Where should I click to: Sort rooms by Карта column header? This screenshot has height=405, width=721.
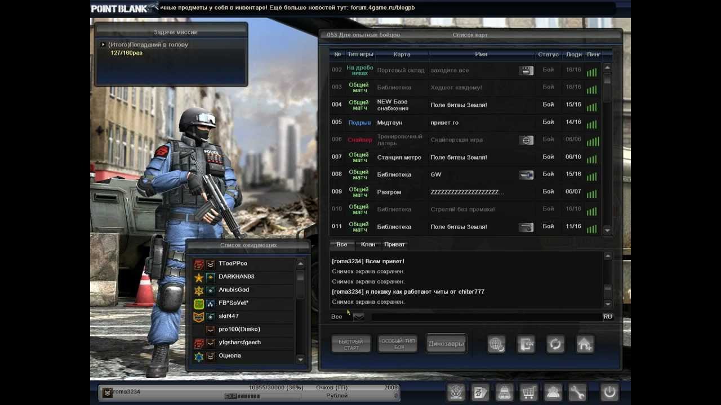click(x=402, y=55)
